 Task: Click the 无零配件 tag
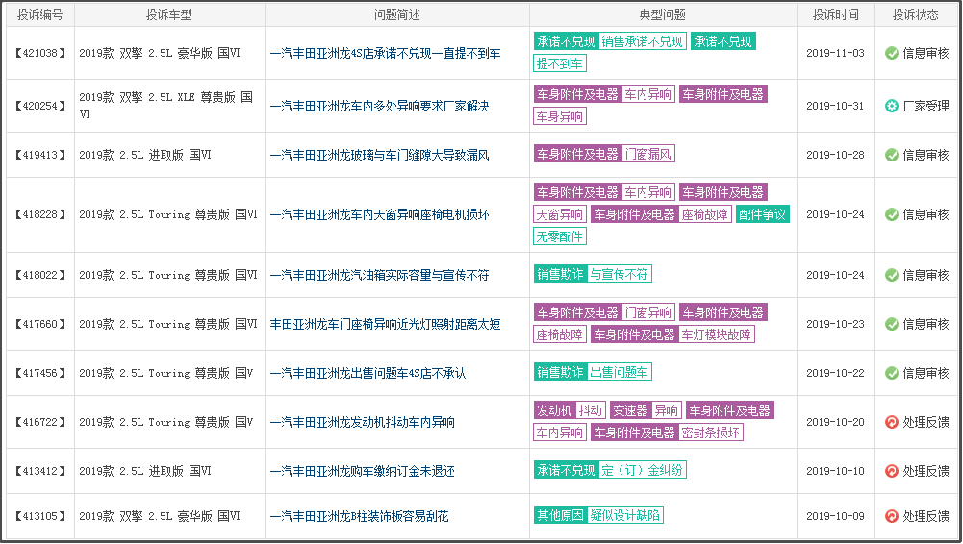[560, 236]
